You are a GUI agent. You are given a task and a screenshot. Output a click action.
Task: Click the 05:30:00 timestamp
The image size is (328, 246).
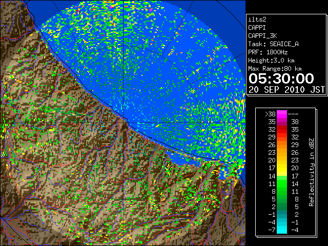pos(281,78)
